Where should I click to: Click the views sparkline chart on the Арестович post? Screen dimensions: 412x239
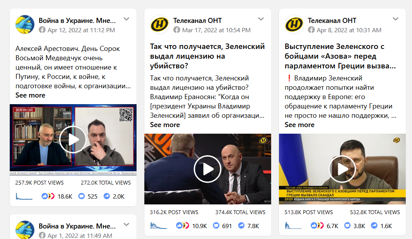click(x=24, y=196)
